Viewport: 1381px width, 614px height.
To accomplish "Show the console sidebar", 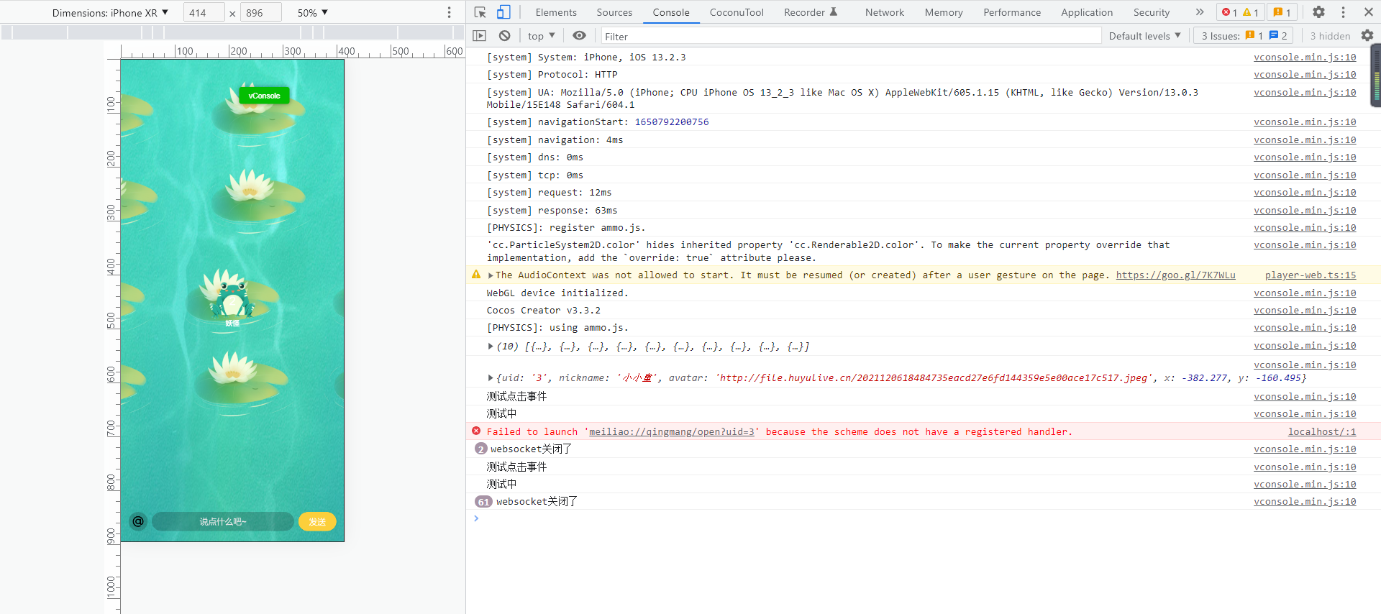I will tap(480, 36).
